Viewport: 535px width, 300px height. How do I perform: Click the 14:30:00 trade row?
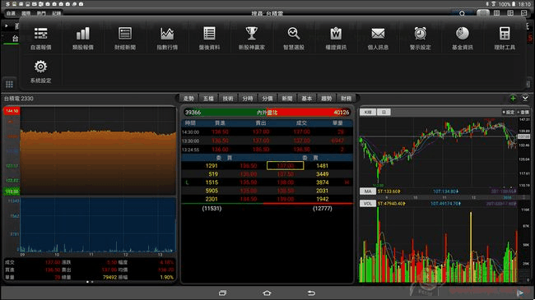[x=267, y=132]
